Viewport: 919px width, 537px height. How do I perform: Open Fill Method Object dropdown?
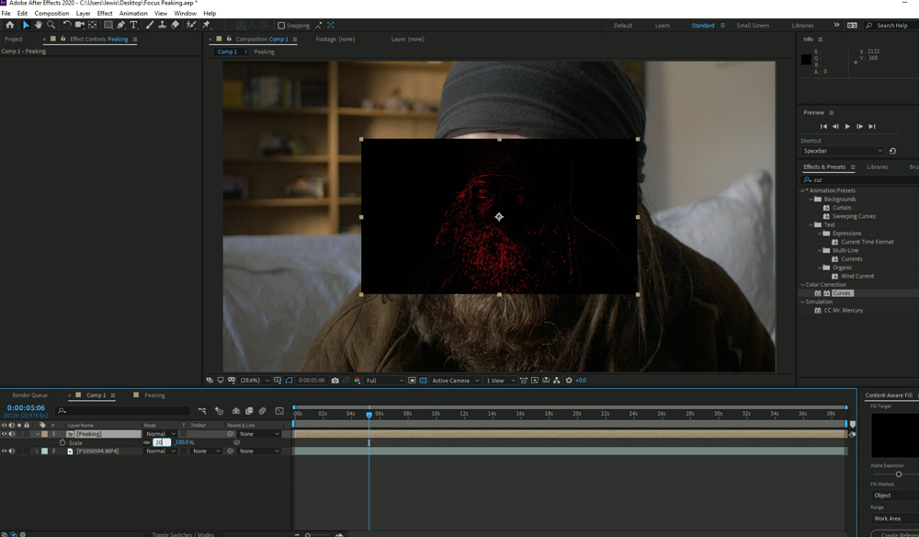coord(894,496)
